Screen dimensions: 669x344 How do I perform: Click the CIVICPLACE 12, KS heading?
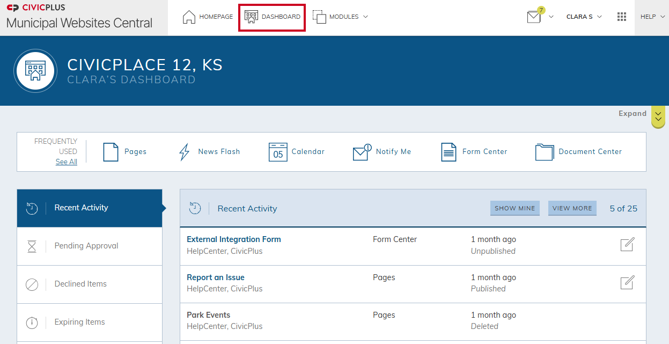click(x=145, y=65)
